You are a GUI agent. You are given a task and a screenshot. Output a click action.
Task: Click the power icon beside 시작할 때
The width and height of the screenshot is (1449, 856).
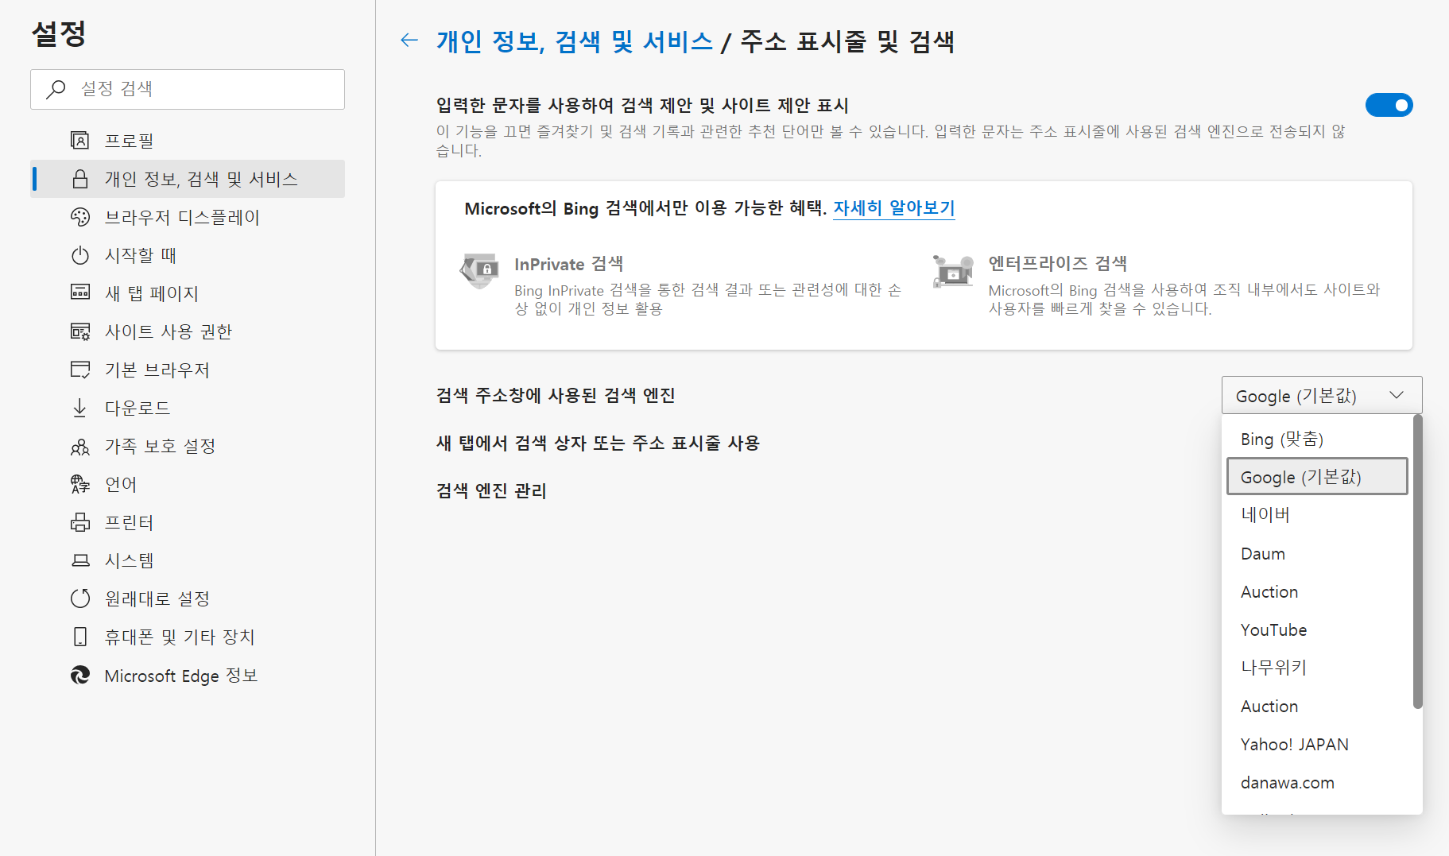(x=80, y=255)
